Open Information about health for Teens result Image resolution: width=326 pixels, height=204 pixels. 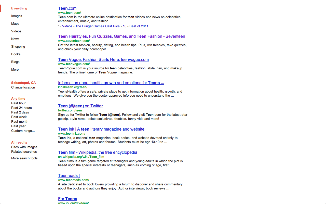(111, 83)
